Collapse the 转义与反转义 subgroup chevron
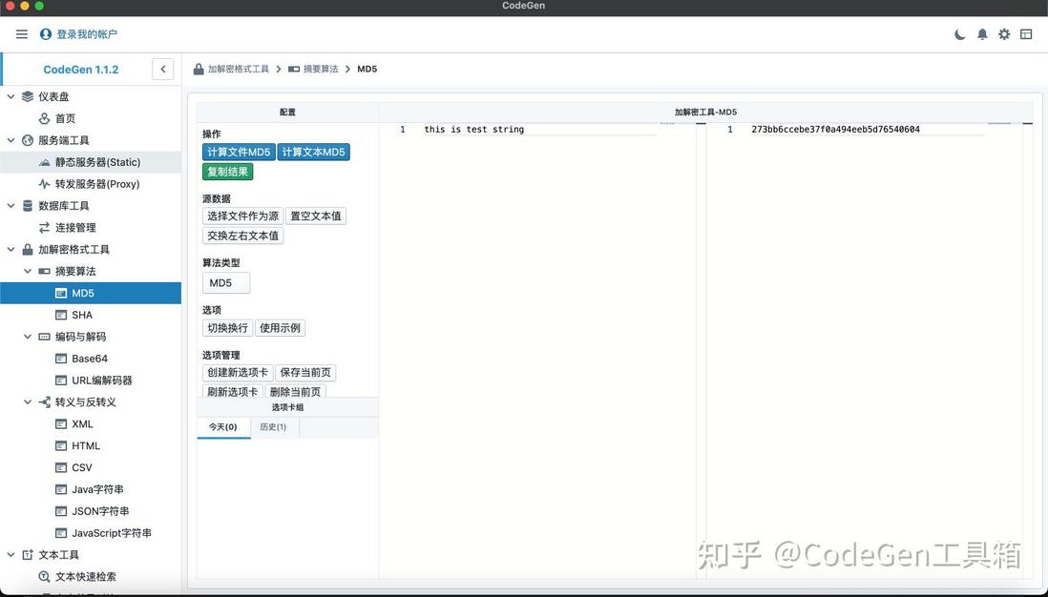Viewport: 1048px width, 597px height. [28, 402]
